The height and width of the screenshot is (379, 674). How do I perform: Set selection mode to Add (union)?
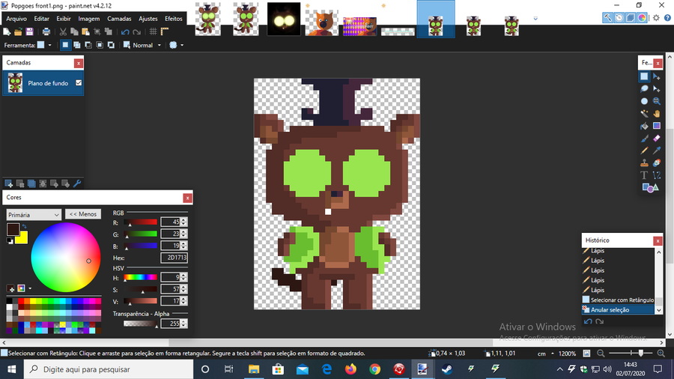pos(76,45)
